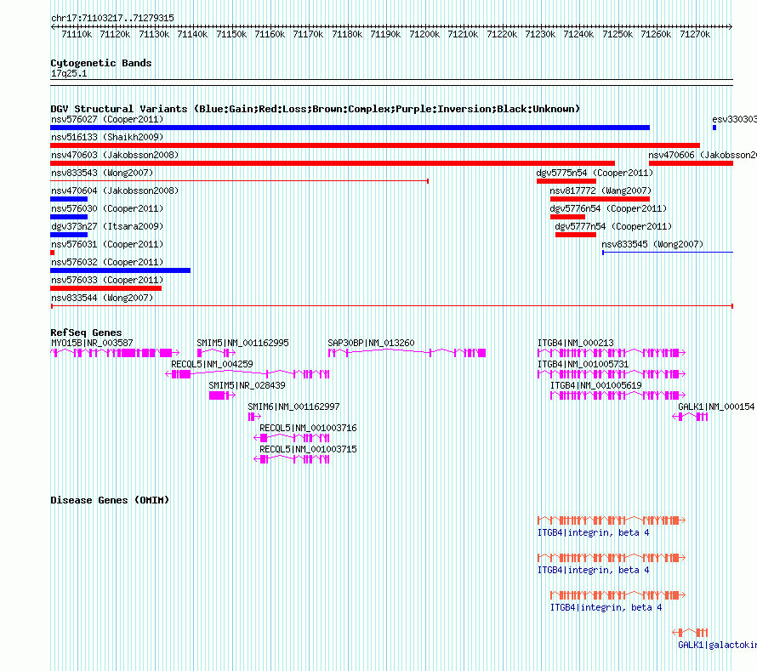Click the dgv5775n54 (Cooper2011) red bar

[566, 181]
